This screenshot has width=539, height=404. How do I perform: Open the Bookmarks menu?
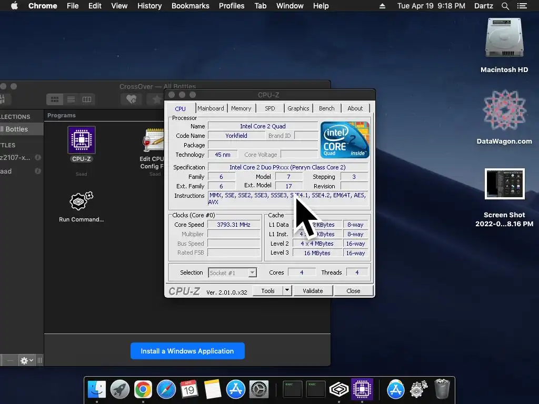(x=191, y=6)
